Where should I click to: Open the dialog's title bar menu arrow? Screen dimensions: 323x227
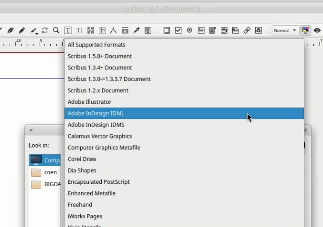coord(31,130)
